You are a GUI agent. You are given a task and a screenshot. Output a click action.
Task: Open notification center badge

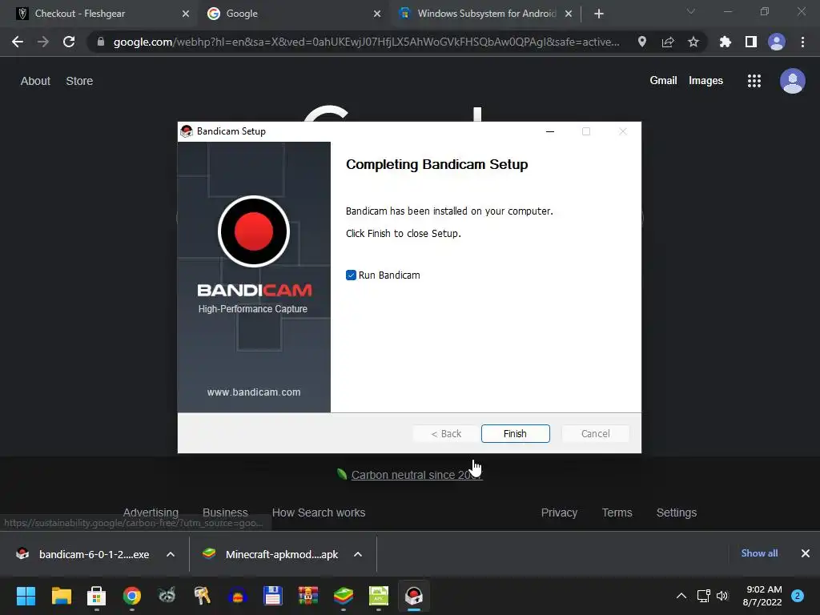pyautogui.click(x=798, y=596)
